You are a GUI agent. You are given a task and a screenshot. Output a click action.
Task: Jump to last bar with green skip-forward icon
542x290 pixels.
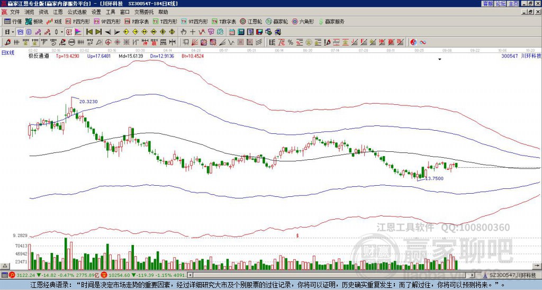[x=98, y=32]
